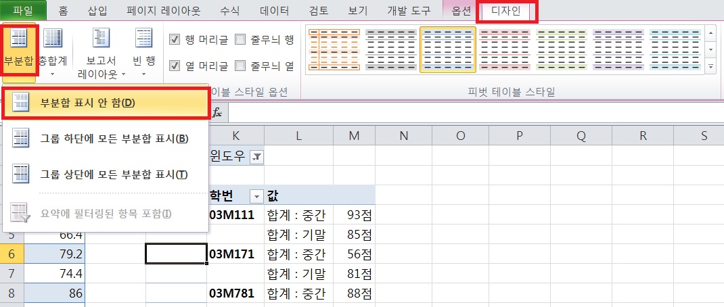Screen dimensions: 724x307
Task: Expand the pivot table style gallery
Action: point(710,66)
